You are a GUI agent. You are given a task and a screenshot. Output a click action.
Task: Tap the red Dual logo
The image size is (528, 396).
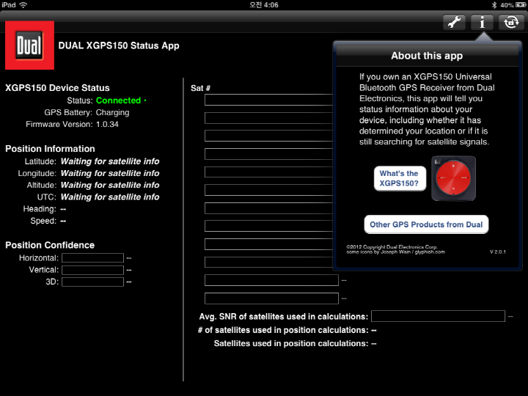[29, 45]
